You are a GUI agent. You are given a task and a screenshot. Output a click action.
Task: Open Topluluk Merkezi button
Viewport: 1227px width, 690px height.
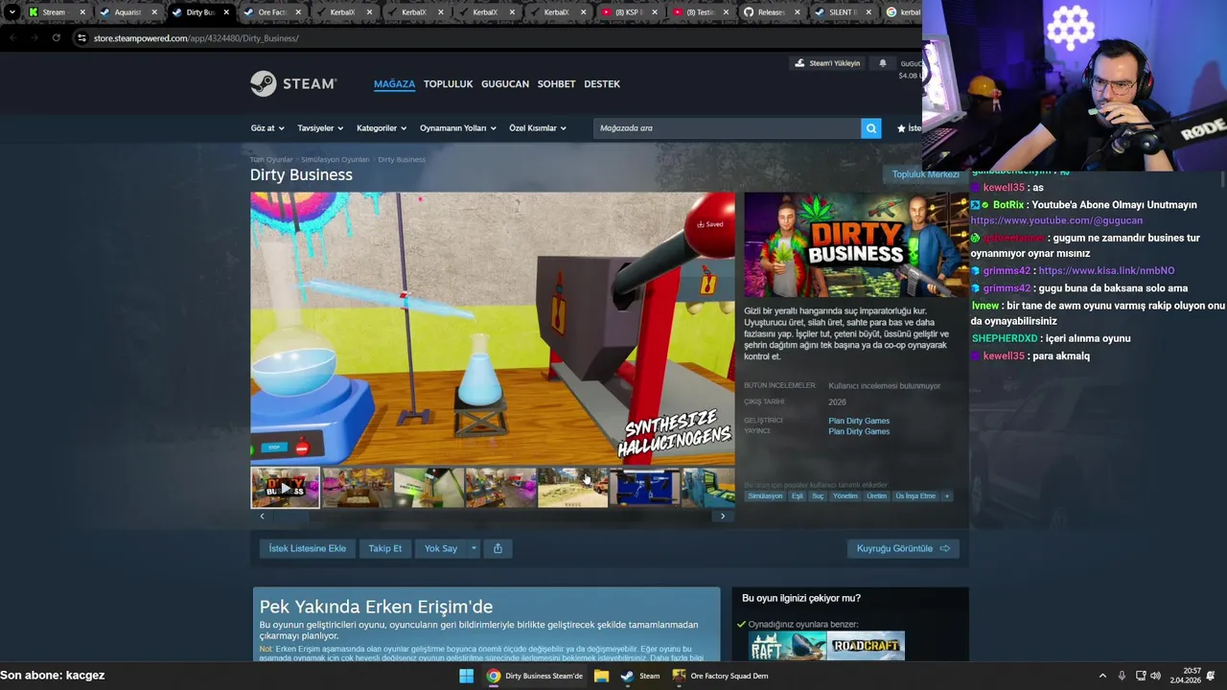point(925,174)
